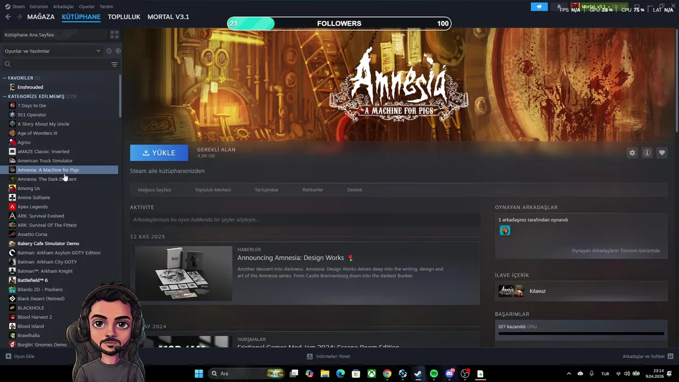This screenshot has width=679, height=382.
Task: Go to the MAĞAZA tab
Action: point(41,17)
